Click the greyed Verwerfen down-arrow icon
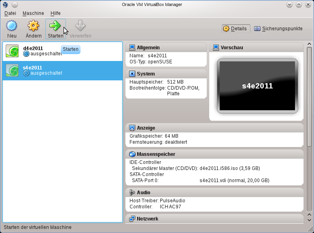This screenshot has height=233, width=314. point(80,25)
